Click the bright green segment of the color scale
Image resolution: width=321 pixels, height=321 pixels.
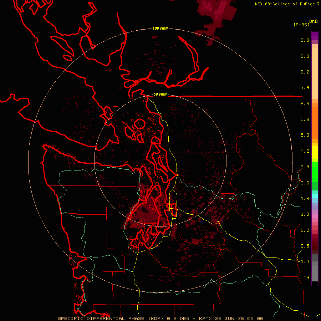click(x=315, y=172)
